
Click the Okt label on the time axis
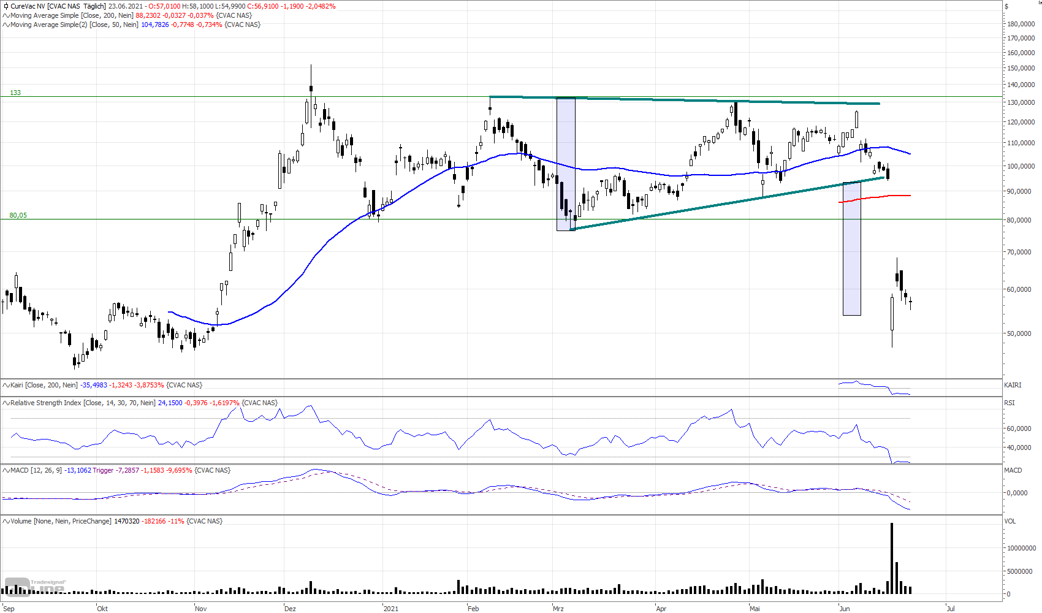point(102,609)
